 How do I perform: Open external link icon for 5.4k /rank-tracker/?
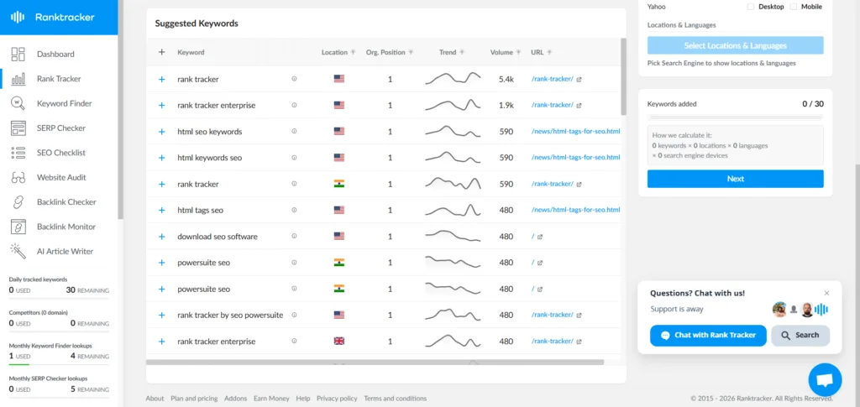pos(579,80)
